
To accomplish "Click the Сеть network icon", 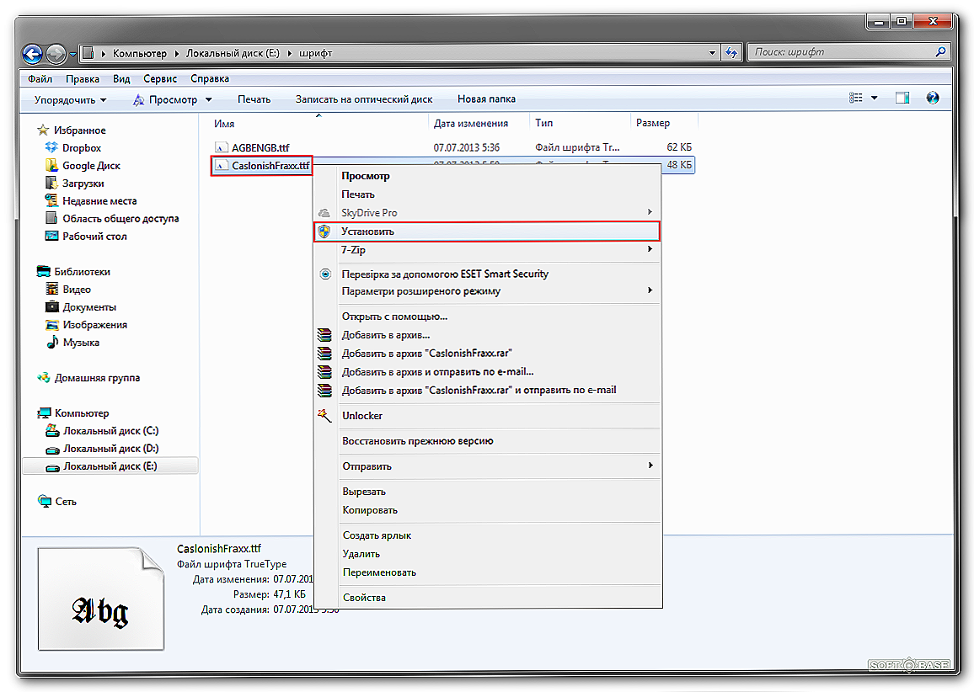I will (45, 501).
